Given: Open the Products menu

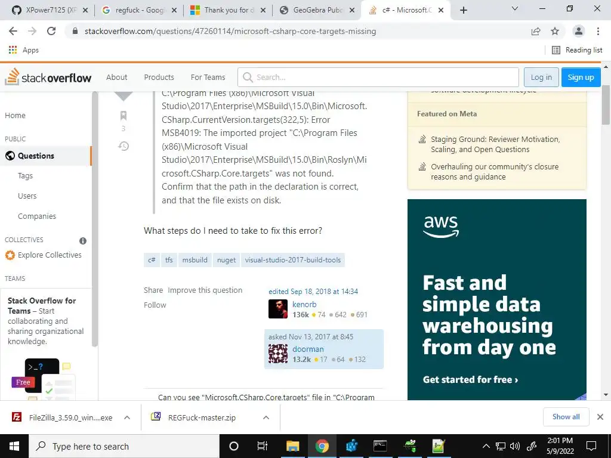Looking at the screenshot, I should pyautogui.click(x=159, y=77).
